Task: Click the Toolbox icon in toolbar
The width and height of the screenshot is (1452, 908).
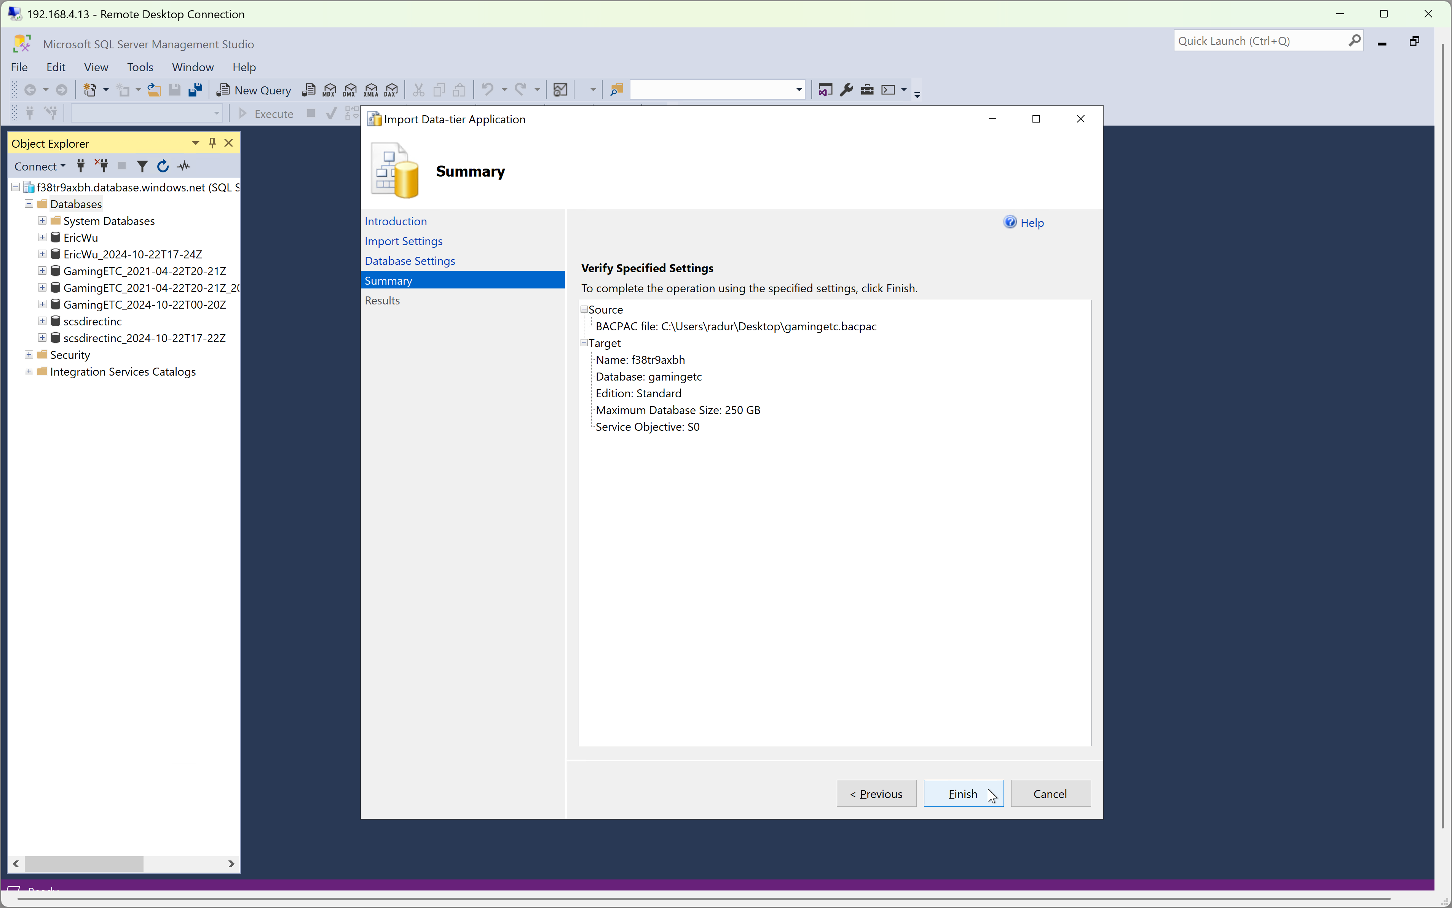Action: 868,90
